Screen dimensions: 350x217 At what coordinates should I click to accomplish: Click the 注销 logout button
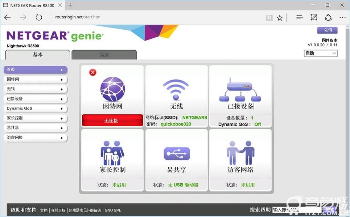click(327, 30)
